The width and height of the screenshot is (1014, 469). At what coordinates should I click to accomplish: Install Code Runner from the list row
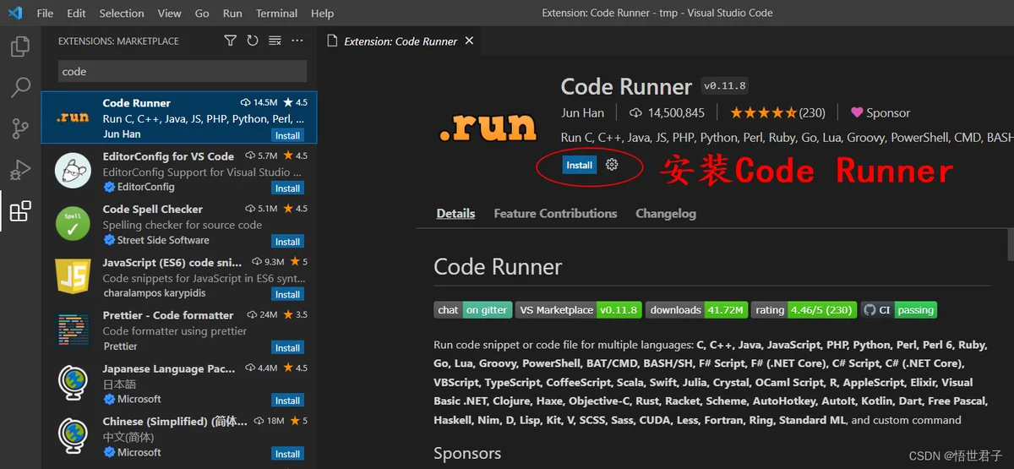click(x=287, y=135)
